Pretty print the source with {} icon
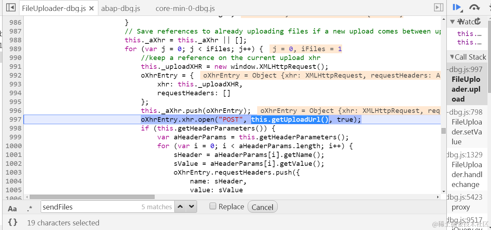 tap(13, 222)
